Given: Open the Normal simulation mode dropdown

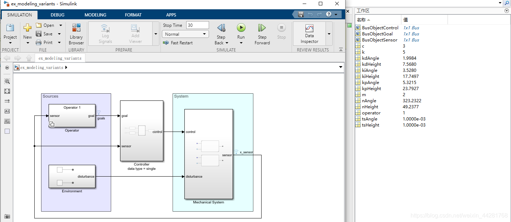Looking at the screenshot, I should [185, 34].
